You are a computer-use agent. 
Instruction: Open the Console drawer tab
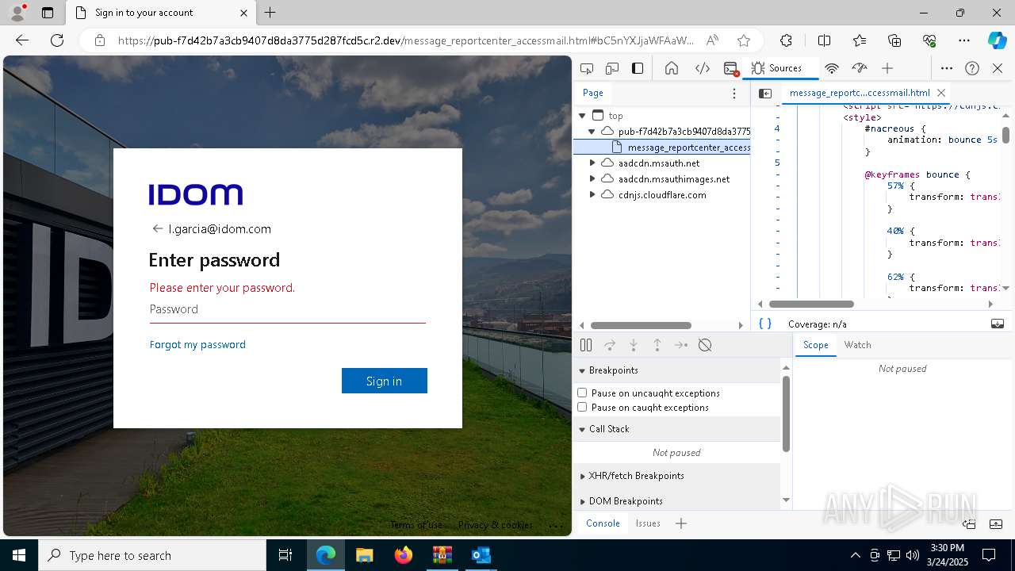click(x=603, y=523)
